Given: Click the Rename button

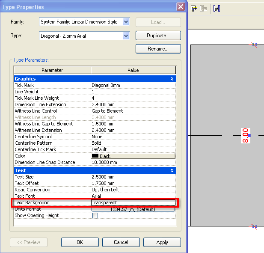Looking at the screenshot, I should (x=158, y=49).
